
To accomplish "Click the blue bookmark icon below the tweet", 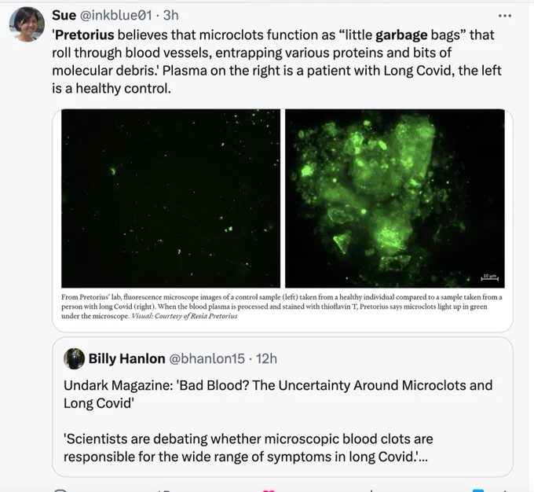I will tap(478, 490).
